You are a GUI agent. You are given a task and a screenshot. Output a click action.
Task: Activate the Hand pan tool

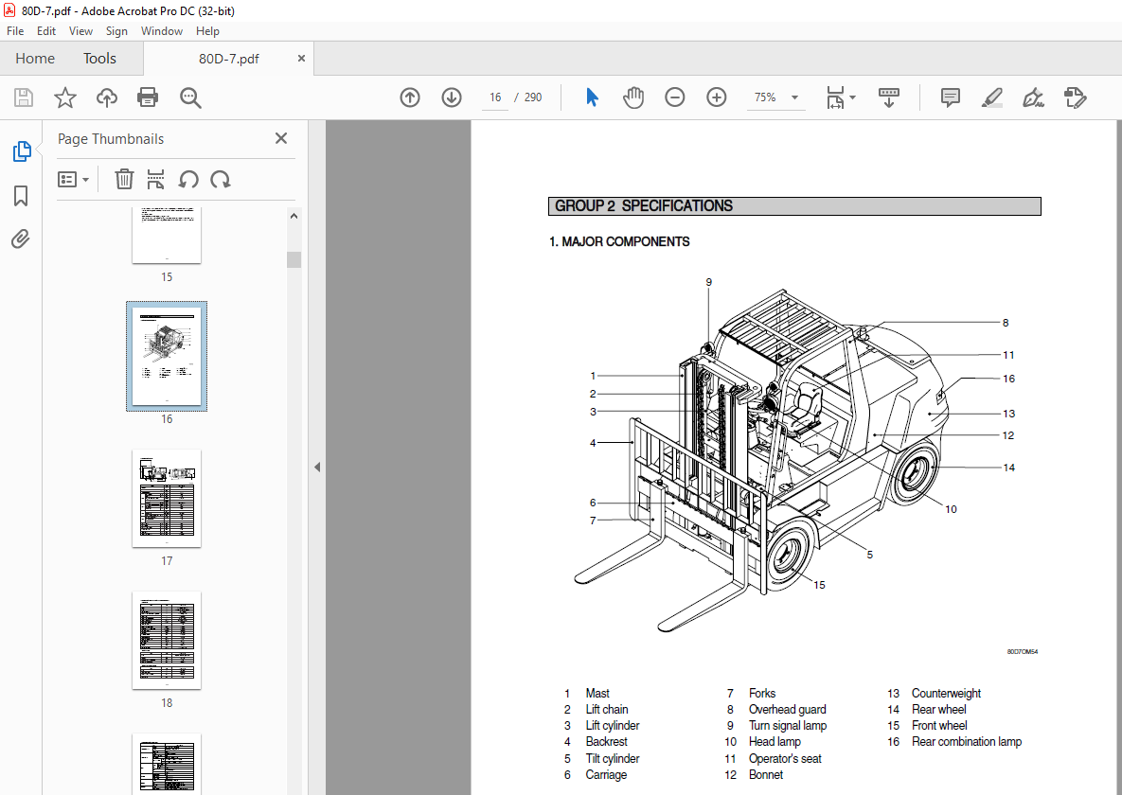(633, 97)
